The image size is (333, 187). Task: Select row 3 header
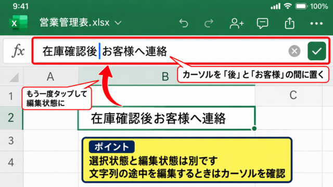click(11, 140)
